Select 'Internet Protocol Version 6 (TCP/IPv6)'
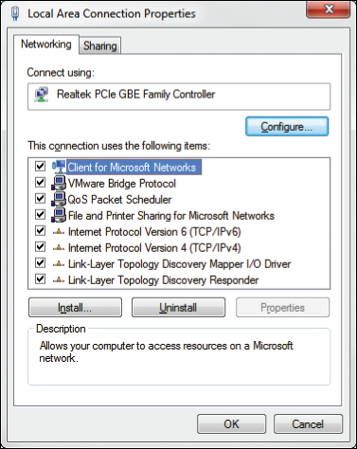 [x=154, y=232]
